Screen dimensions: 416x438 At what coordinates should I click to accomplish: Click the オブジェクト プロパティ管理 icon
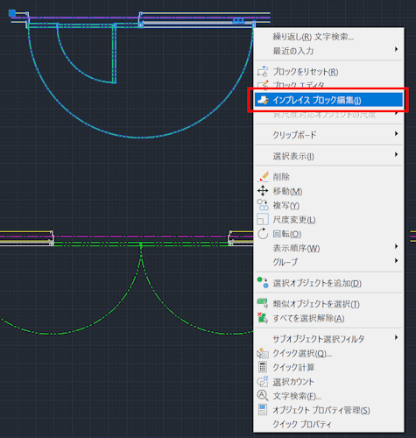(263, 410)
